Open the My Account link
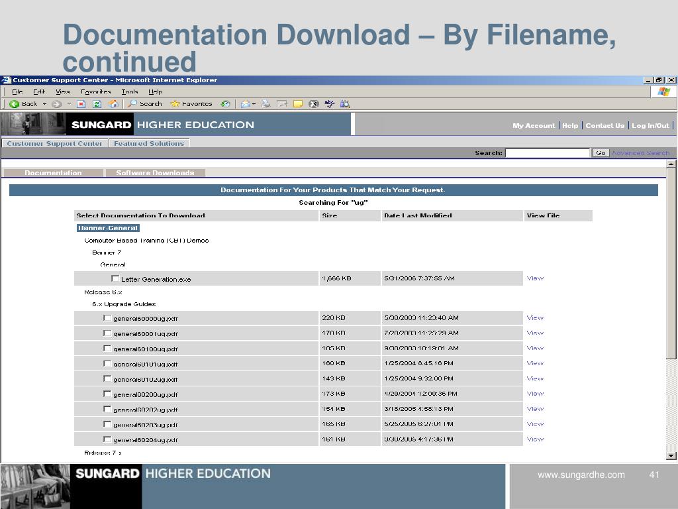The image size is (678, 509). click(x=534, y=125)
